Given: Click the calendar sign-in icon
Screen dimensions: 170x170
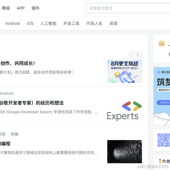Looking at the screenshot, I should point(161,43).
